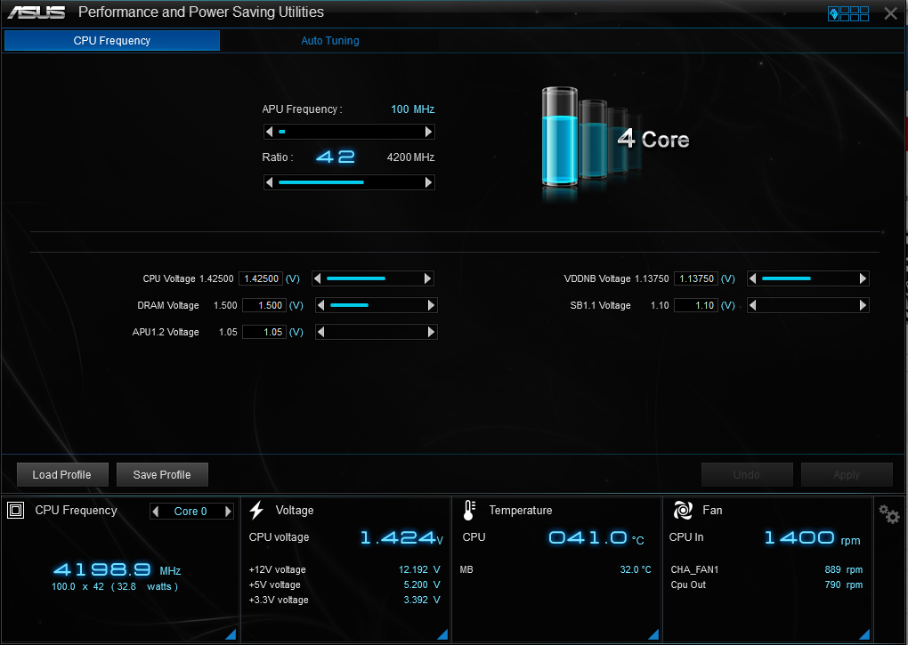Click the CPU voltage 1.424 V reading
908x645 pixels.
pyautogui.click(x=401, y=538)
